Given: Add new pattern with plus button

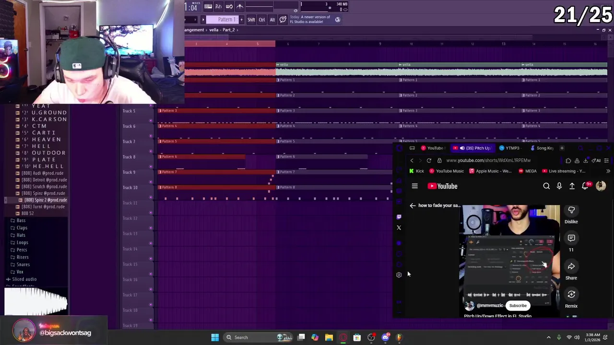Looking at the screenshot, I should point(241,20).
